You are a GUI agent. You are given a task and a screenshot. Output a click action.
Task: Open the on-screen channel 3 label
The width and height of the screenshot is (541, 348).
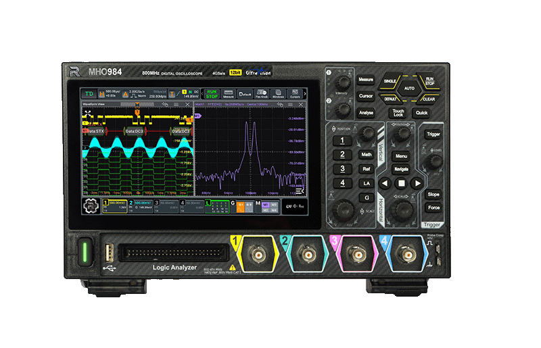(166, 206)
